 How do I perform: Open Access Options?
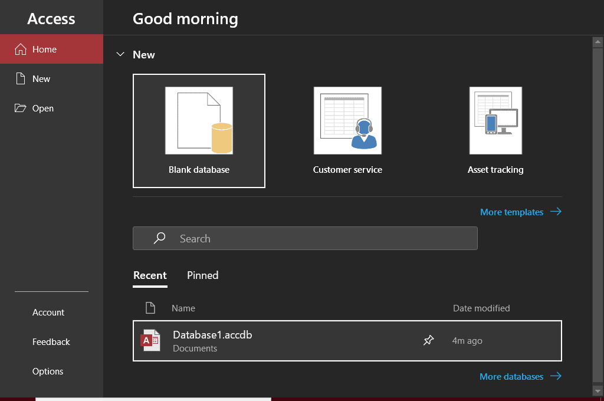click(48, 372)
